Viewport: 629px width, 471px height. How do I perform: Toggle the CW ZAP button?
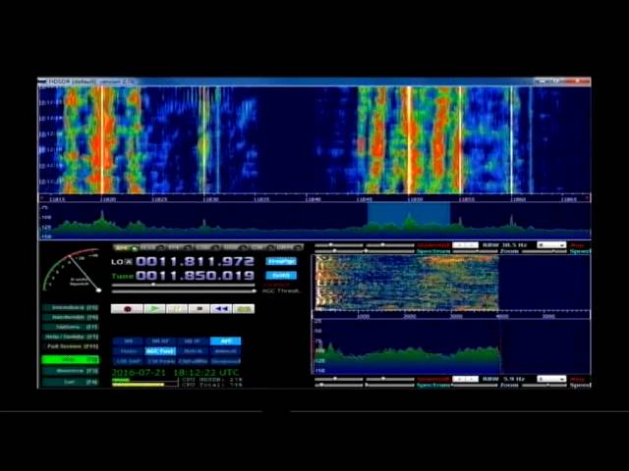click(x=128, y=361)
